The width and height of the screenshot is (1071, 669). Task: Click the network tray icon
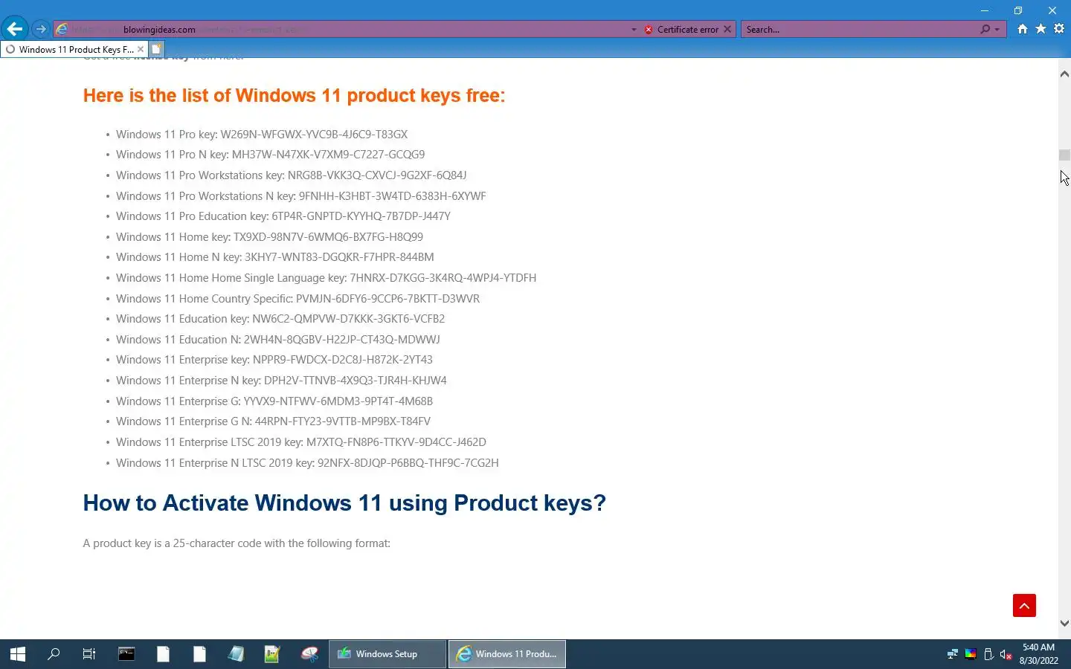(952, 654)
